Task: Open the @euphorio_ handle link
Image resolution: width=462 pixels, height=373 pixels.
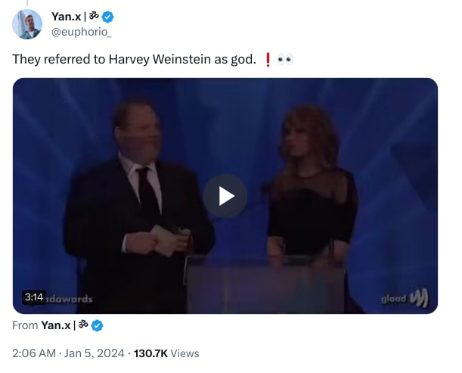Action: tap(80, 32)
